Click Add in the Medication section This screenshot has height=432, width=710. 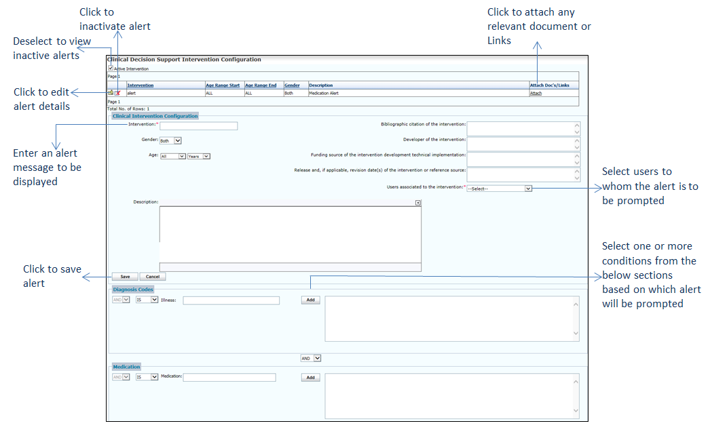(x=311, y=378)
